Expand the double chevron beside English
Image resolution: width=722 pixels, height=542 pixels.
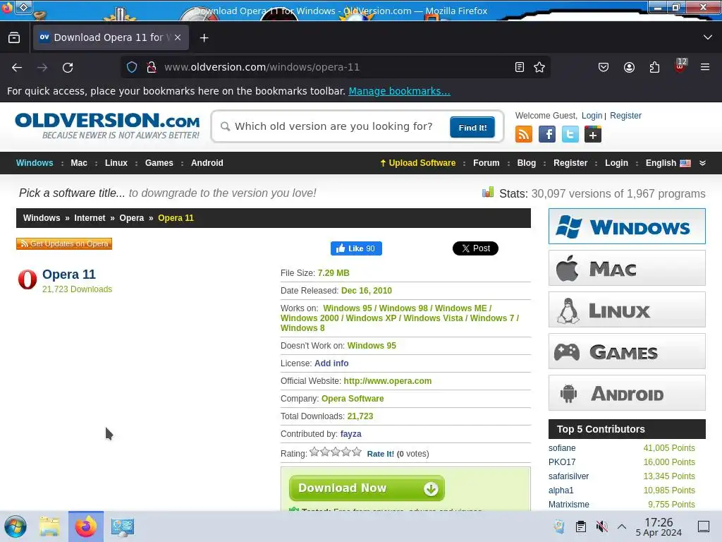coord(703,163)
